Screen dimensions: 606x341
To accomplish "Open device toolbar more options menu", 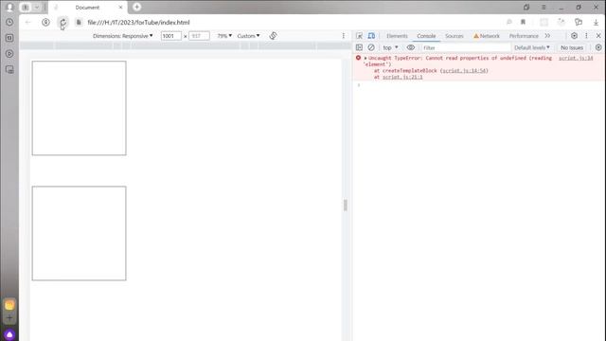I will (x=343, y=36).
